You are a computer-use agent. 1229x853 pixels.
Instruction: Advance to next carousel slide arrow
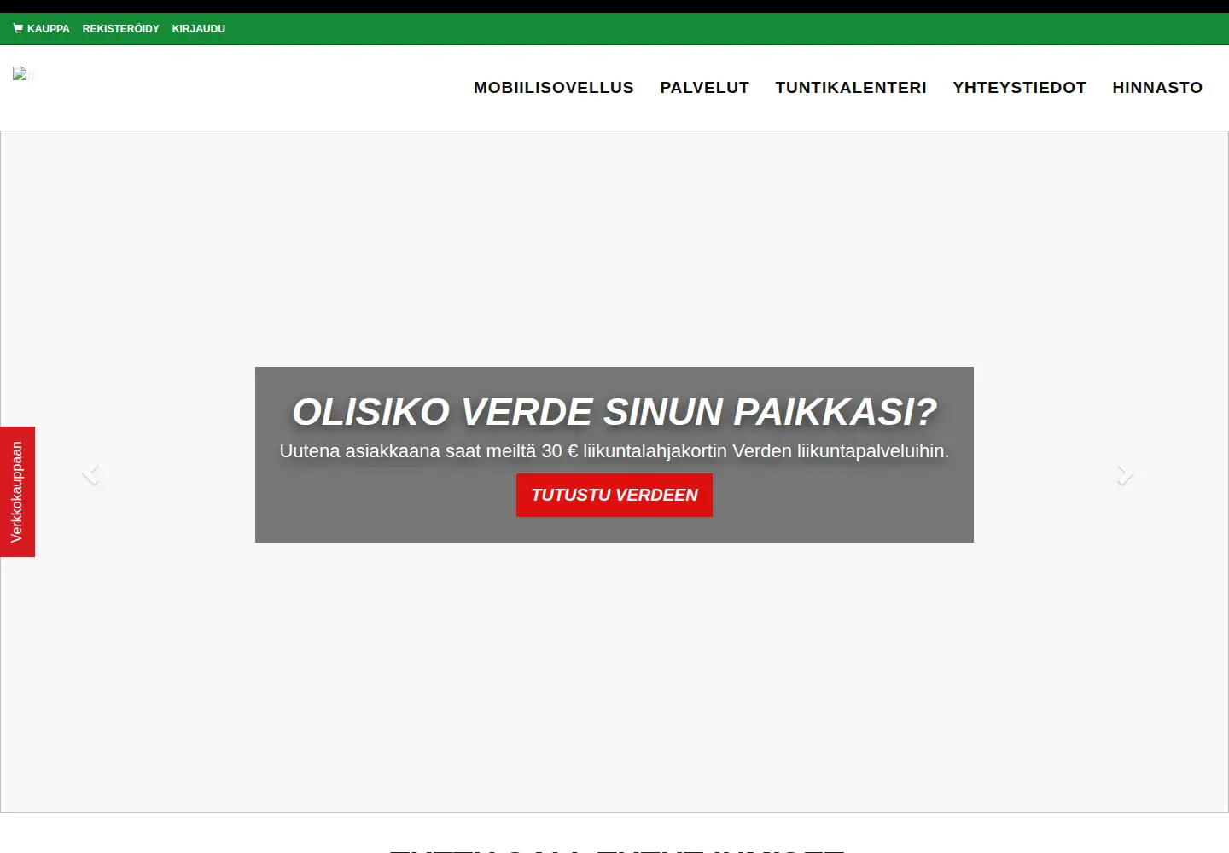(x=1125, y=473)
